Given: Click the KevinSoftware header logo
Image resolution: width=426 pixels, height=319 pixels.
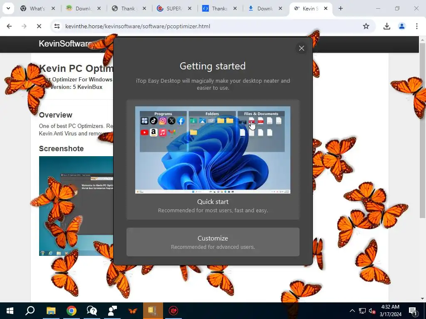Looking at the screenshot, I should pos(65,44).
